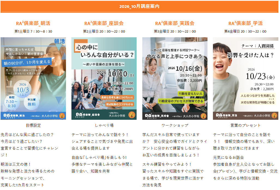Click the 柔軟な思考を身につけたい人 orange tag

pyautogui.click(x=117, y=97)
